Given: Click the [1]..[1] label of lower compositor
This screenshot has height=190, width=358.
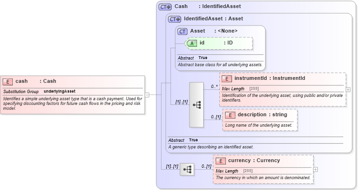Looking at the screenshot, I should tap(172, 166).
